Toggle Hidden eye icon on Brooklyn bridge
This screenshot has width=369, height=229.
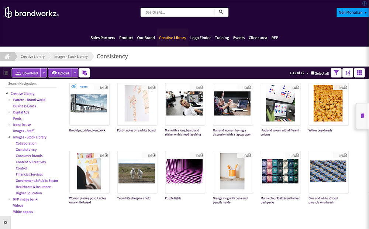click(x=74, y=86)
